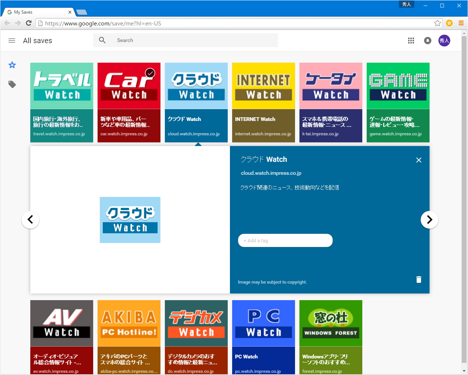The width and height of the screenshot is (468, 375).
Task: Close the クラウド Watch detail card
Action: (x=419, y=160)
